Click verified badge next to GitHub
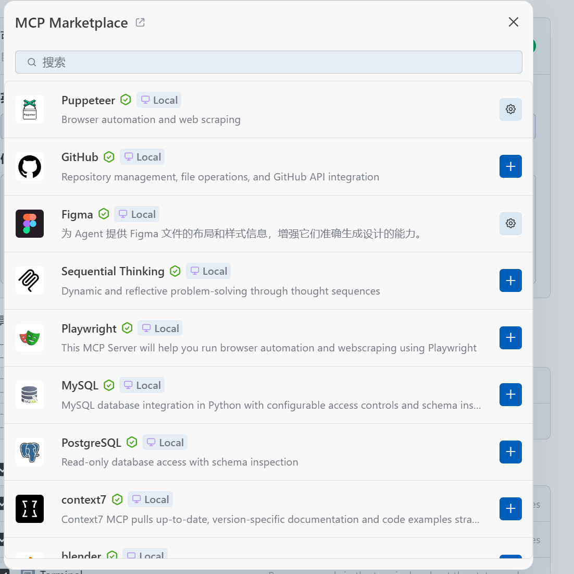This screenshot has height=574, width=574. click(109, 157)
